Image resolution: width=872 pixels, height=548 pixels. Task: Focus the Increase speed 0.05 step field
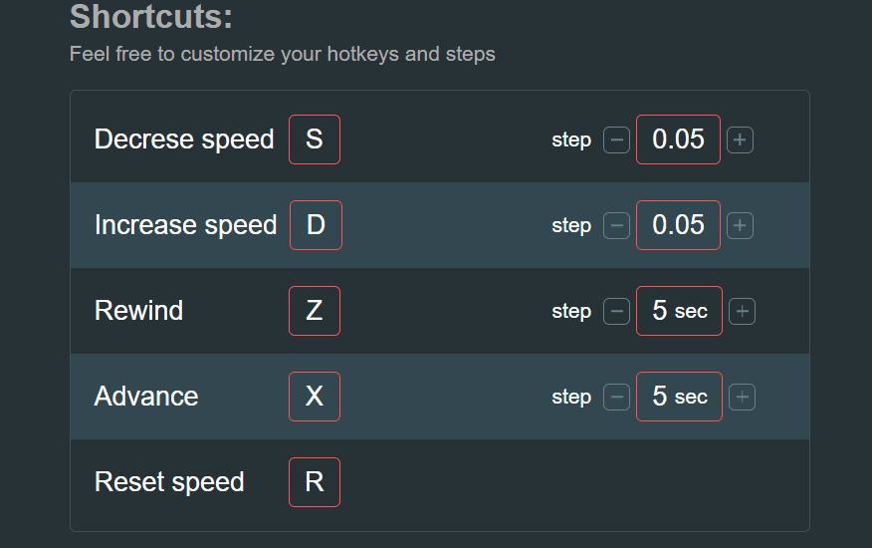pos(678,225)
